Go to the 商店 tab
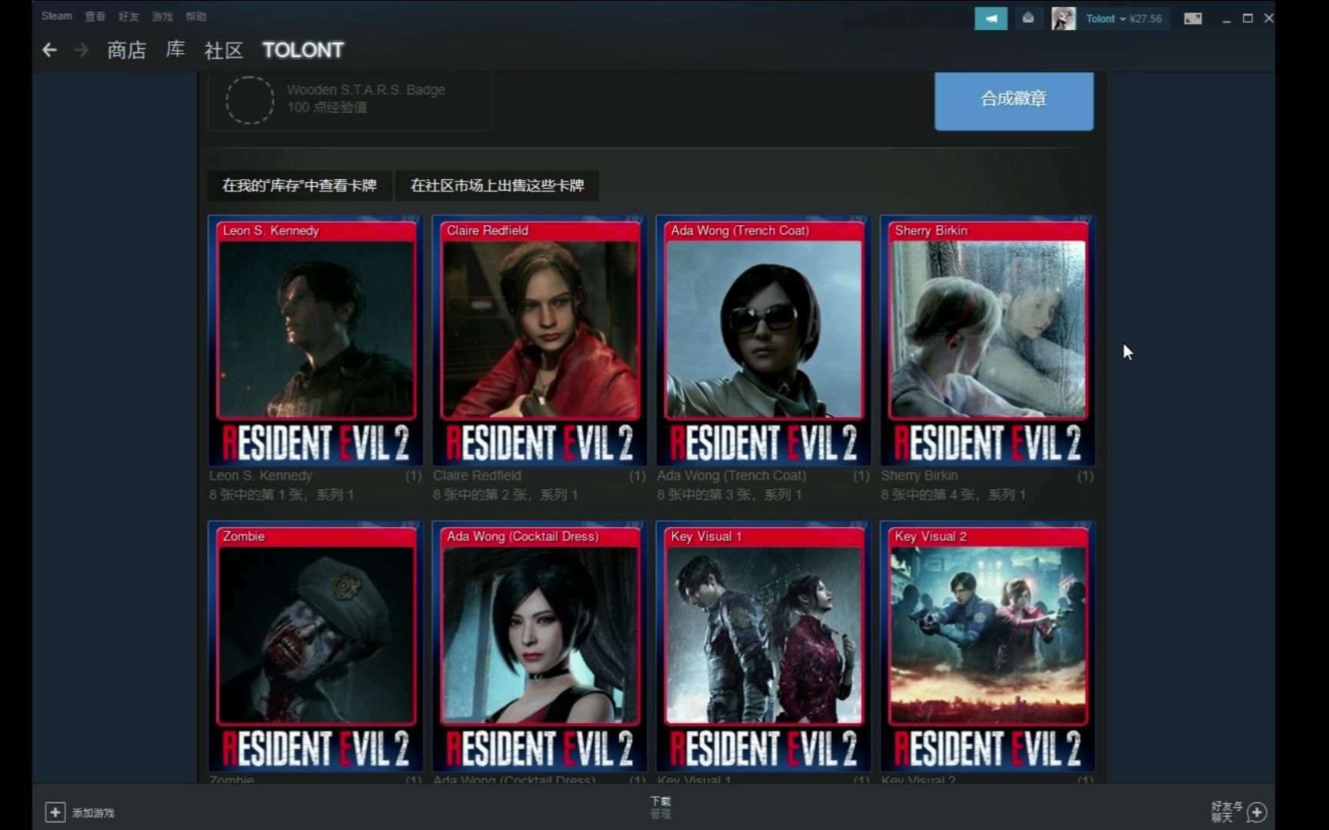The width and height of the screenshot is (1329, 830). [127, 50]
